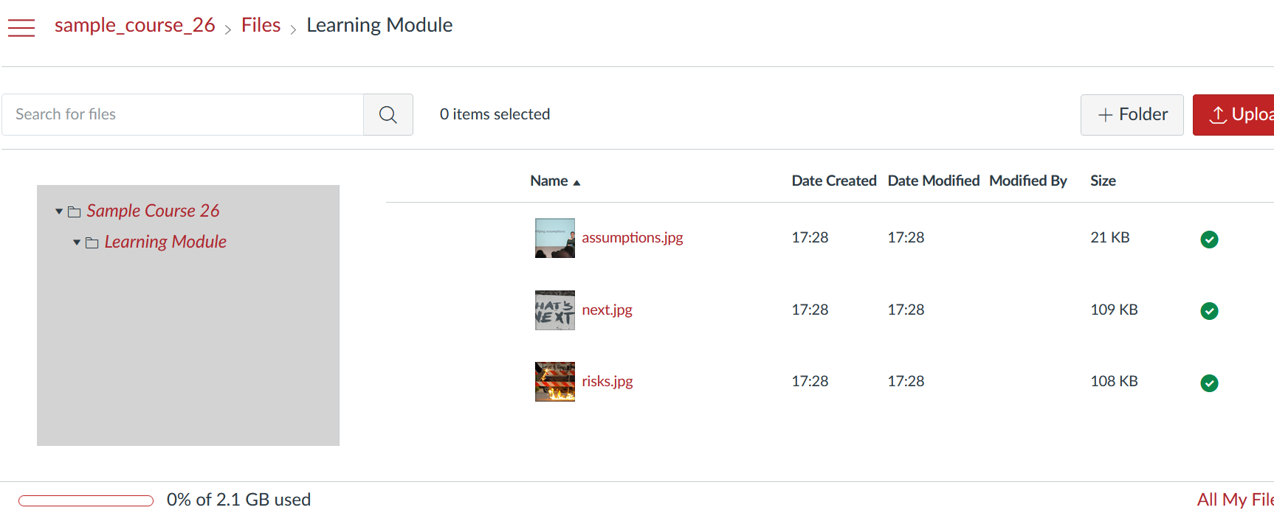Go to sample_course_26 breadcrumb
1274x527 pixels.
coord(134,25)
